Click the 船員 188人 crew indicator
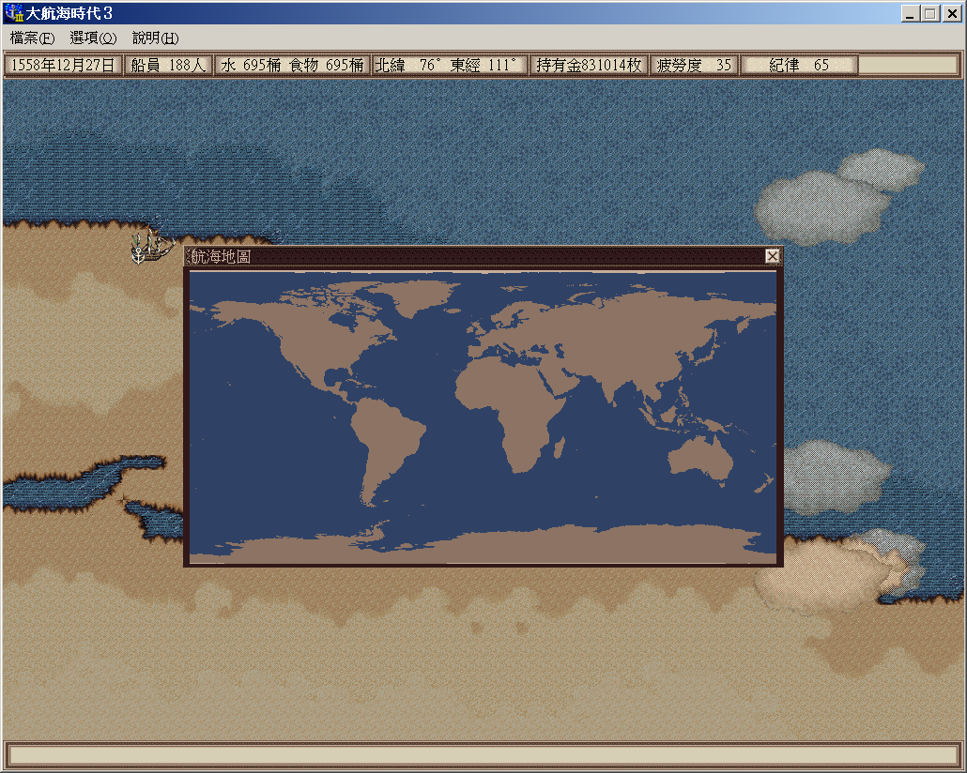Screen dimensions: 967x773 click(x=168, y=66)
